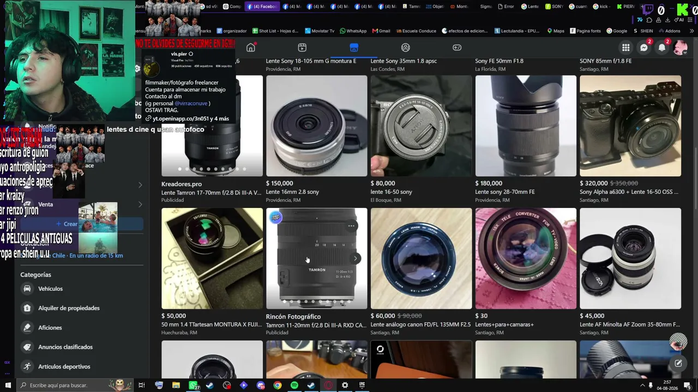
Task: Open Twitch extension icon in browser
Action: tap(648, 9)
